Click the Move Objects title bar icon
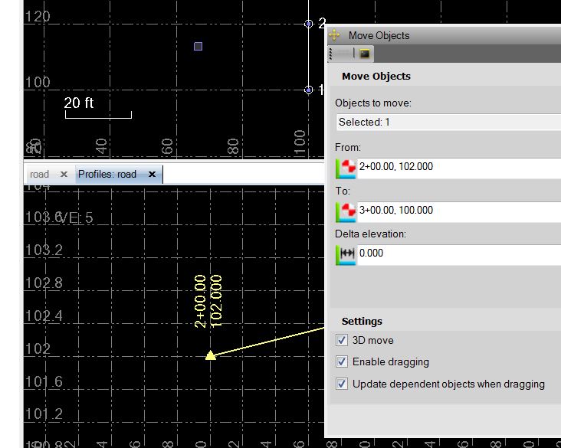This screenshot has width=561, height=448. pyautogui.click(x=334, y=35)
